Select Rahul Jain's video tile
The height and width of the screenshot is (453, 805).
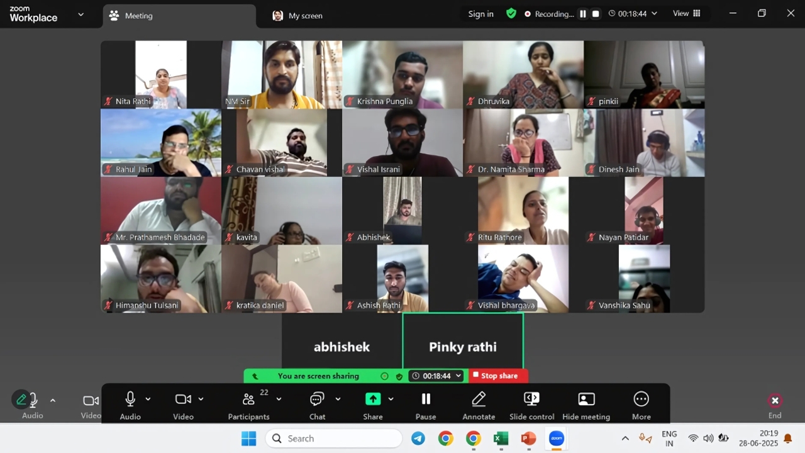[161, 143]
